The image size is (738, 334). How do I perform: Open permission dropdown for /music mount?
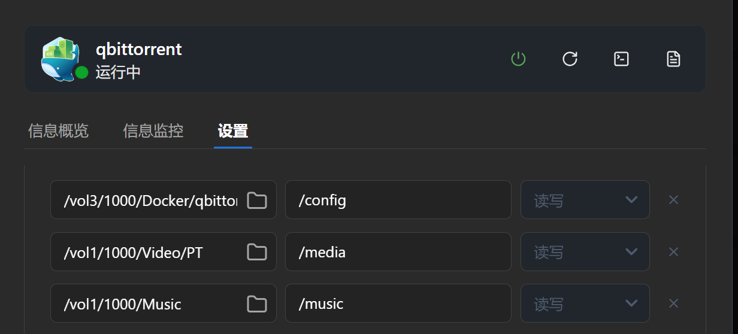tap(585, 304)
